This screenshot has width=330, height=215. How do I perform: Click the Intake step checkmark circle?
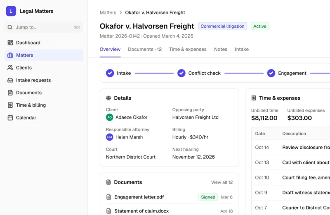tap(110, 73)
